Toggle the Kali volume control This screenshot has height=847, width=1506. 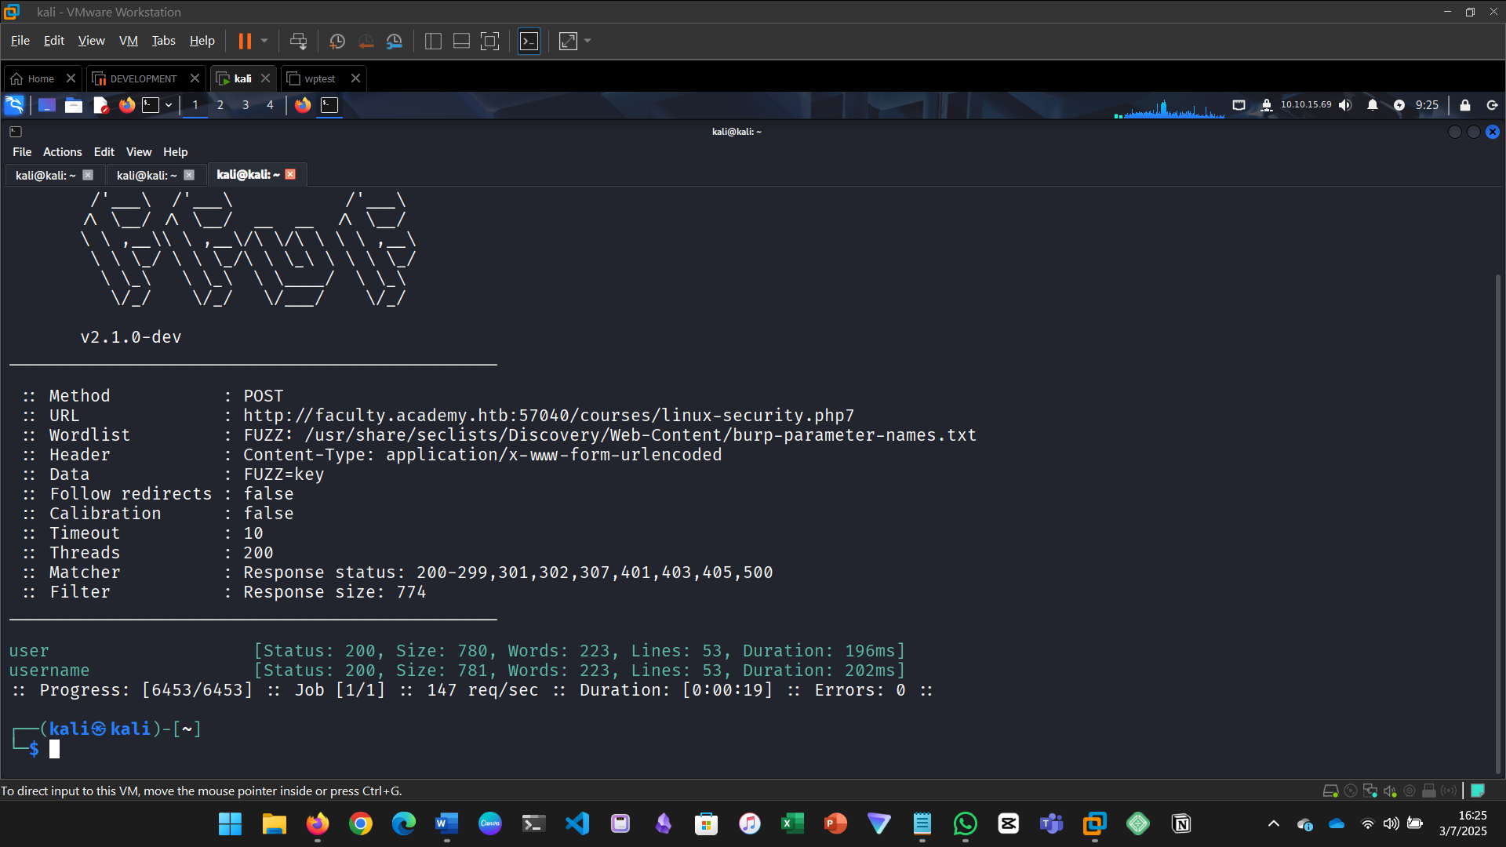pyautogui.click(x=1346, y=105)
